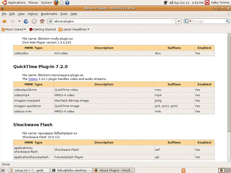
Task: Click the Done status bar text
Action: tap(6, 164)
